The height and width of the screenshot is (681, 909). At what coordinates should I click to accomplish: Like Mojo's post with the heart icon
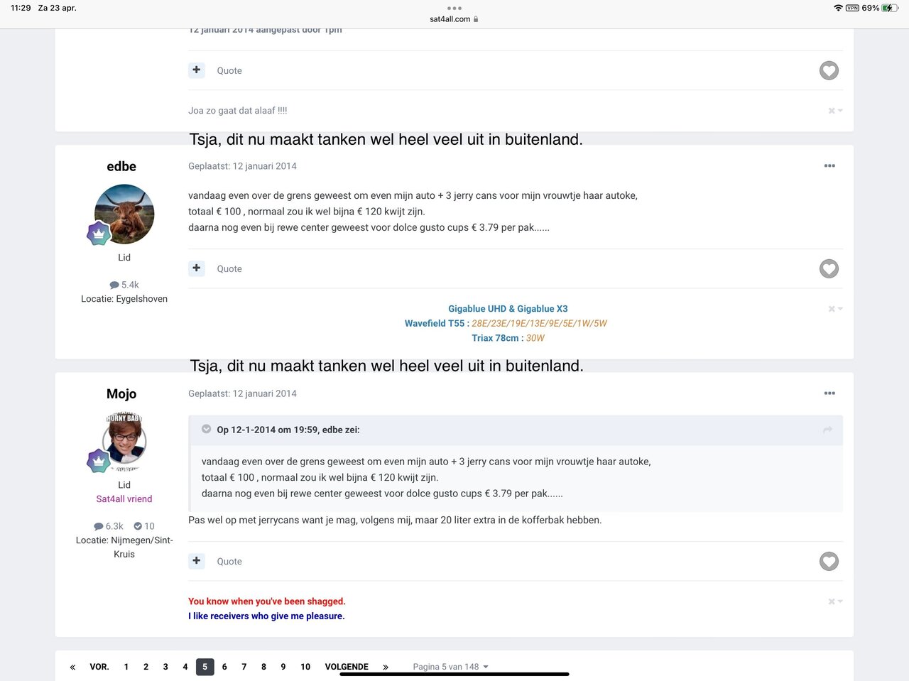[829, 562]
